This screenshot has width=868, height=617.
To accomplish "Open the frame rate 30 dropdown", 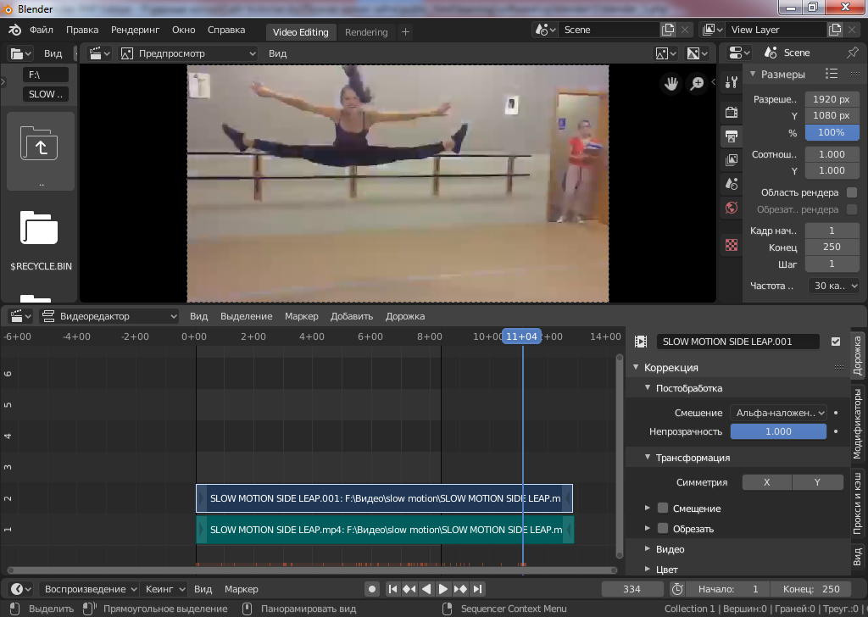I will tap(833, 286).
